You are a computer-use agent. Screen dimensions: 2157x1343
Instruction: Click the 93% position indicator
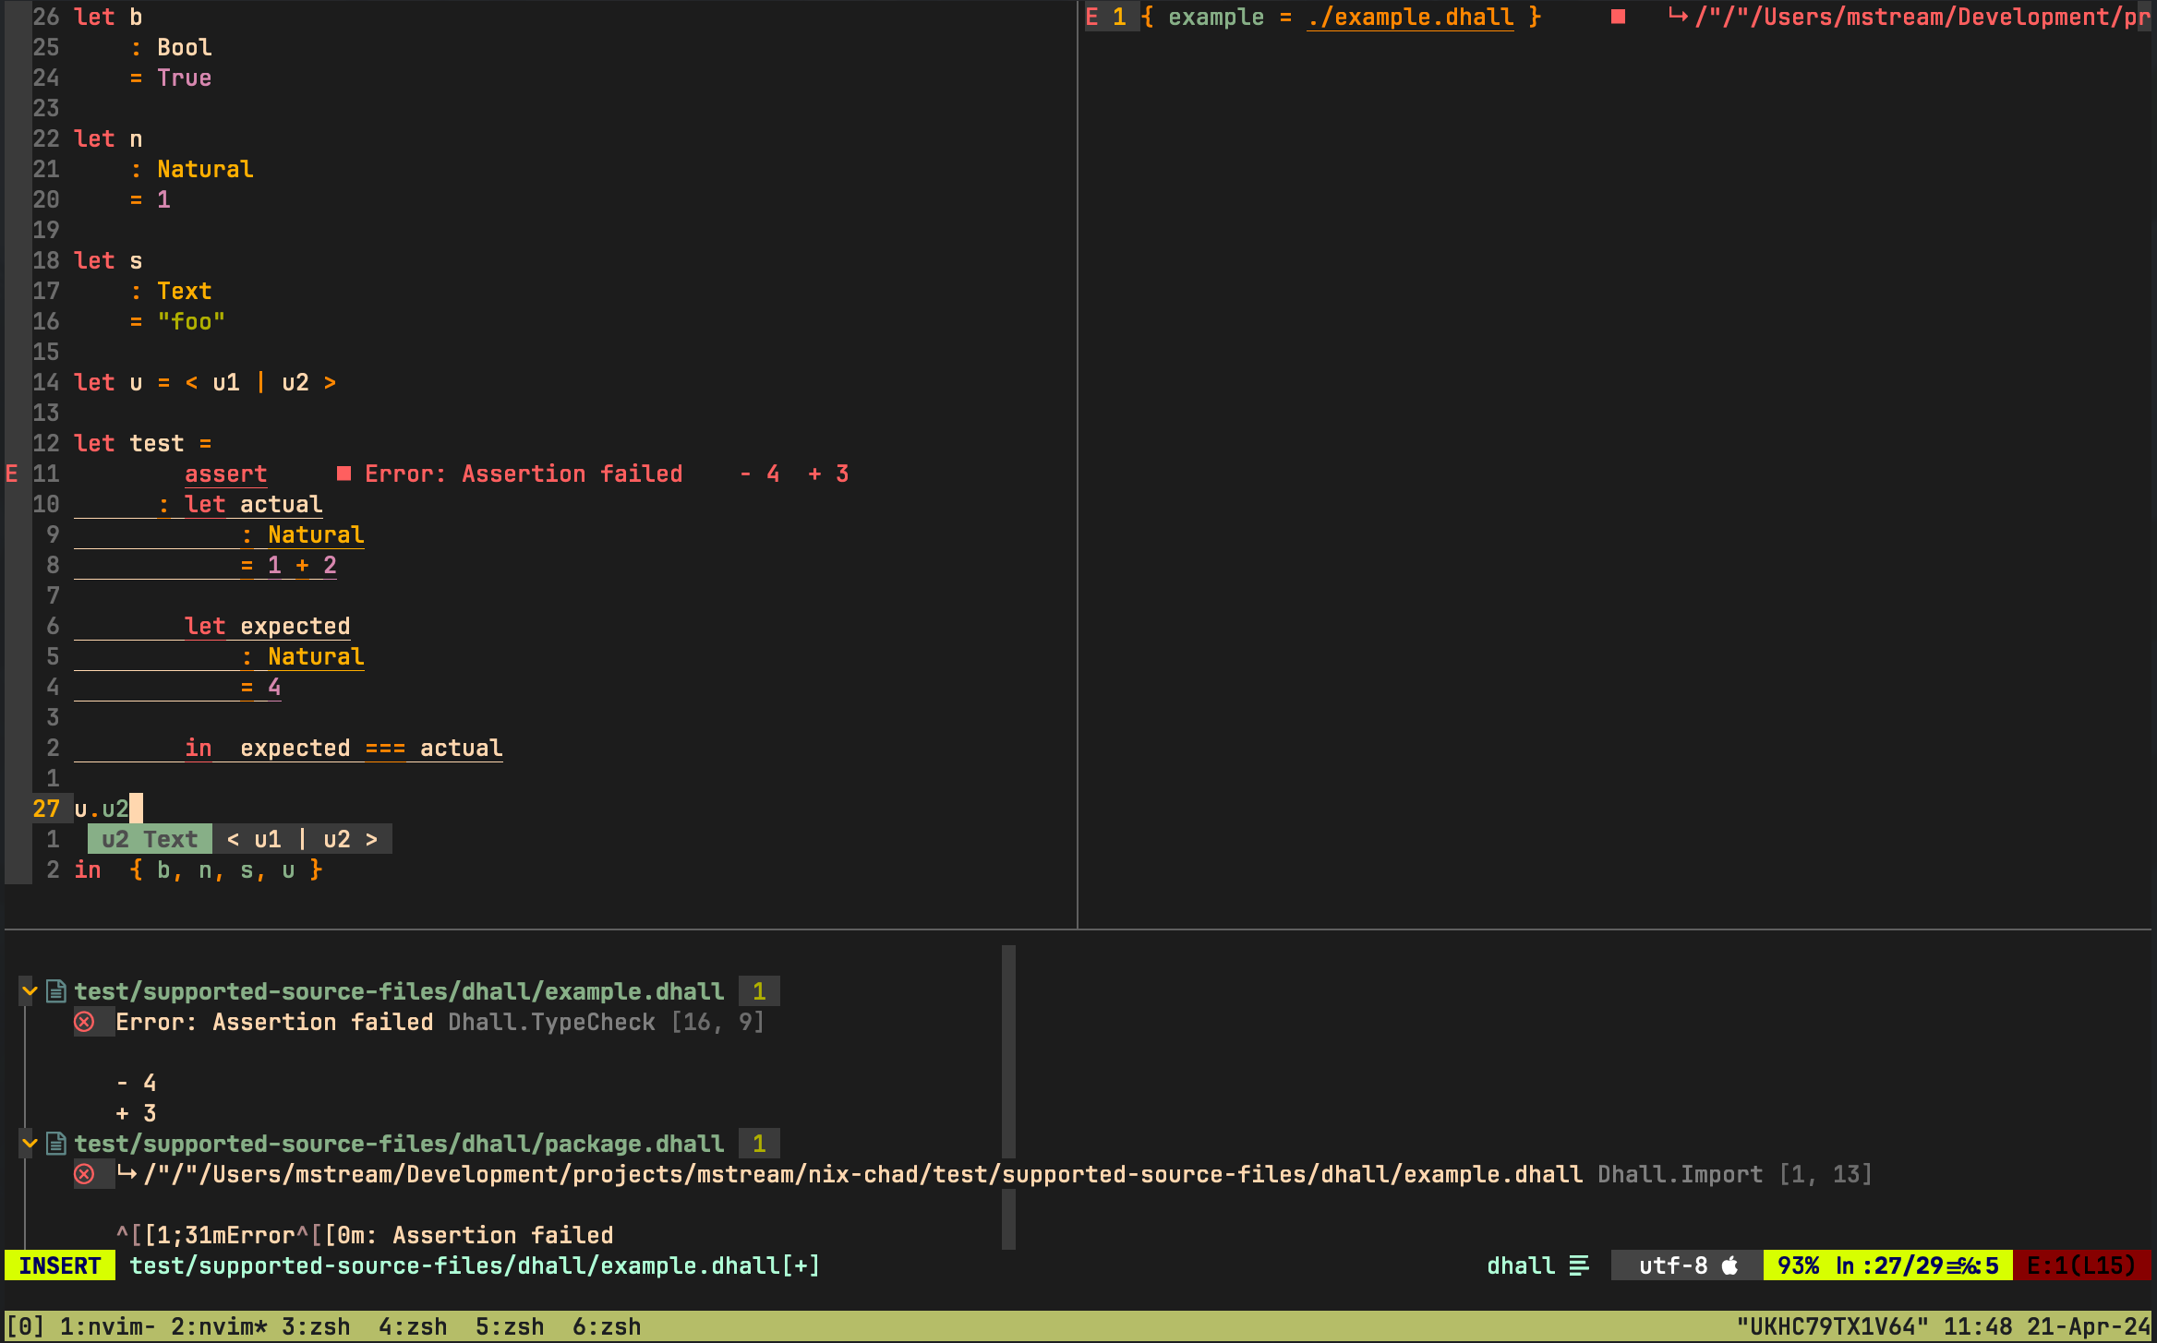1798,1265
